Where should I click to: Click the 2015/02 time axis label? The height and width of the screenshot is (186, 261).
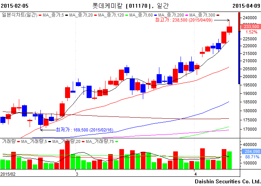pyautogui.click(x=8, y=174)
